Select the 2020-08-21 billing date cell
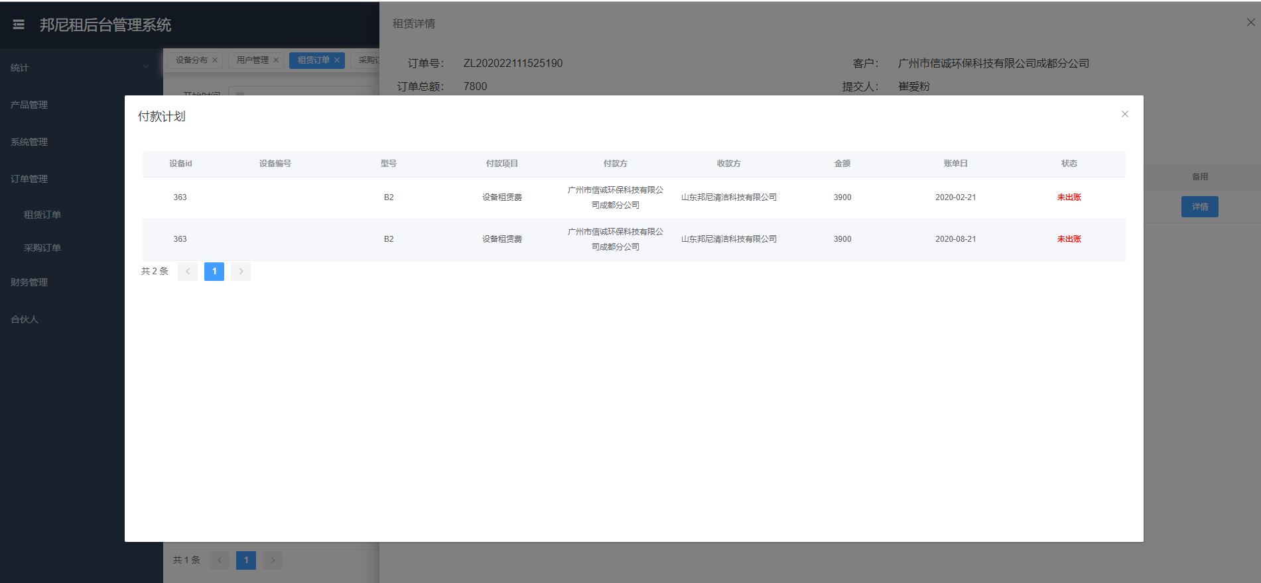This screenshot has height=583, width=1261. point(956,239)
